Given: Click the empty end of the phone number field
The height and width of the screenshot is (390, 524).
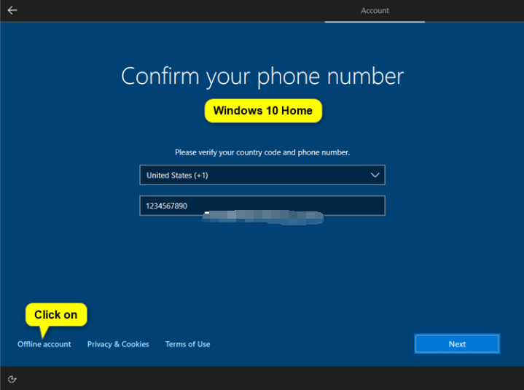Looking at the screenshot, I should point(343,206).
